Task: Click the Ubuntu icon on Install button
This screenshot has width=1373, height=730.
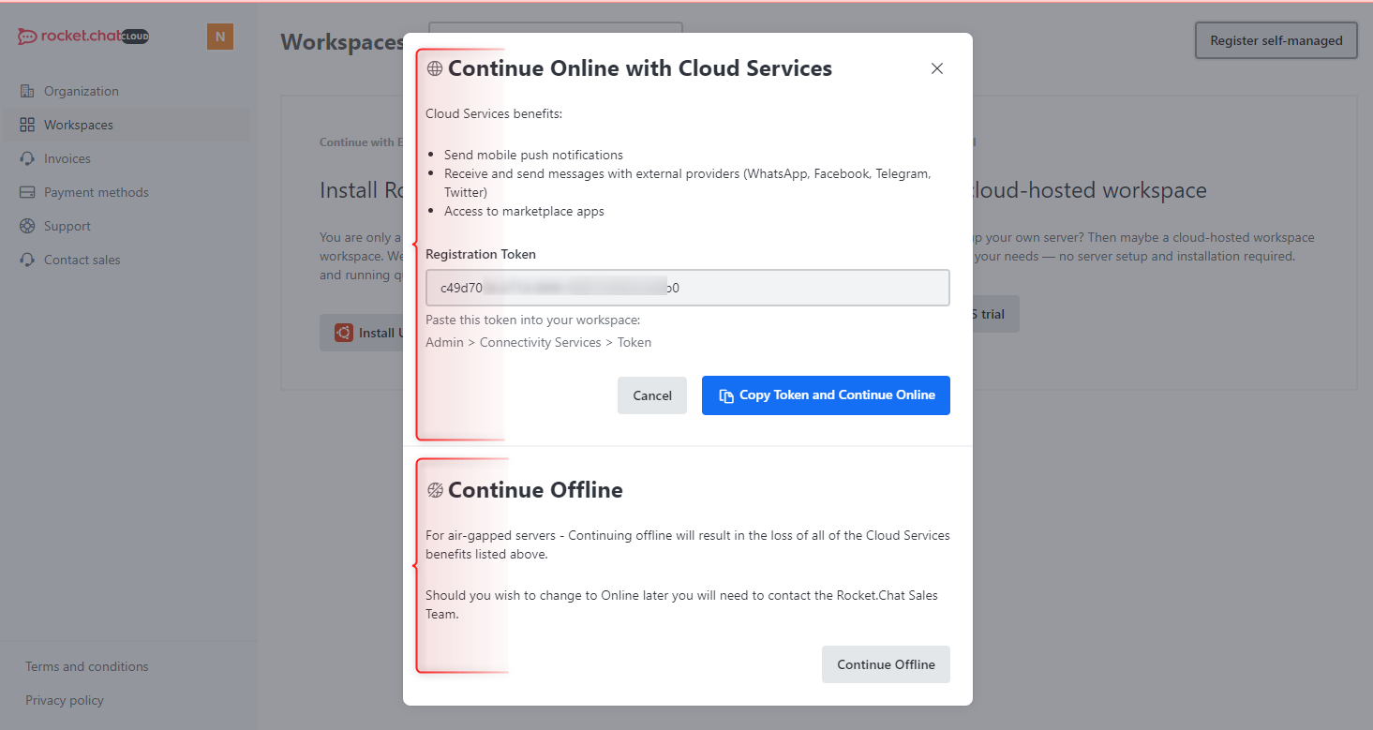Action: point(344,333)
